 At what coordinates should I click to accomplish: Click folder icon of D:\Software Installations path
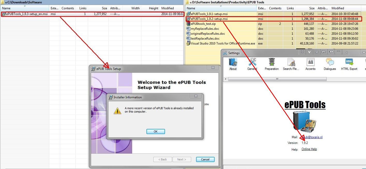coord(187,2)
